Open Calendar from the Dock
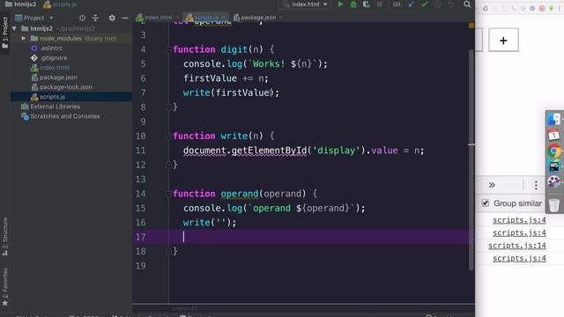Image resolution: width=564 pixels, height=317 pixels. [x=554, y=135]
